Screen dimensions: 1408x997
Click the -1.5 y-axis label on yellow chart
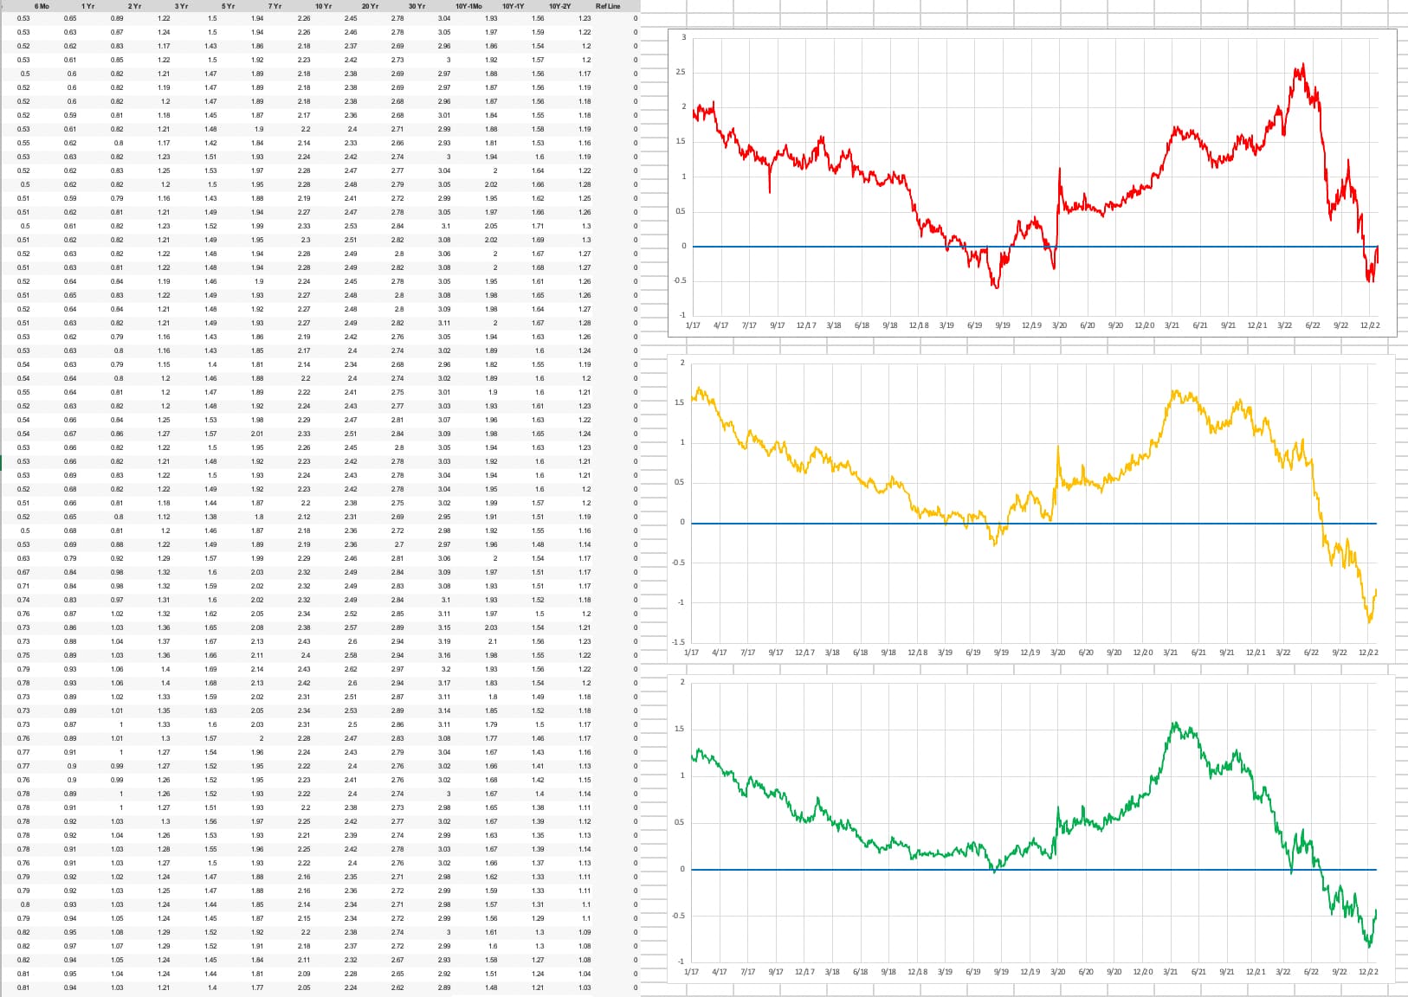[678, 642]
